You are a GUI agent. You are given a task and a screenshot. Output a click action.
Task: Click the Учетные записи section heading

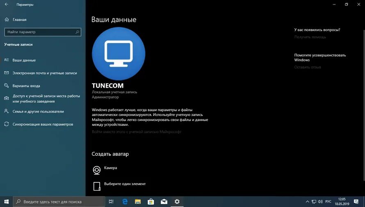(x=18, y=44)
